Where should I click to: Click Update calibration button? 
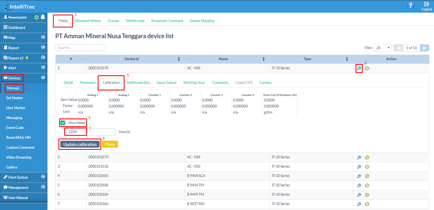[80, 145]
